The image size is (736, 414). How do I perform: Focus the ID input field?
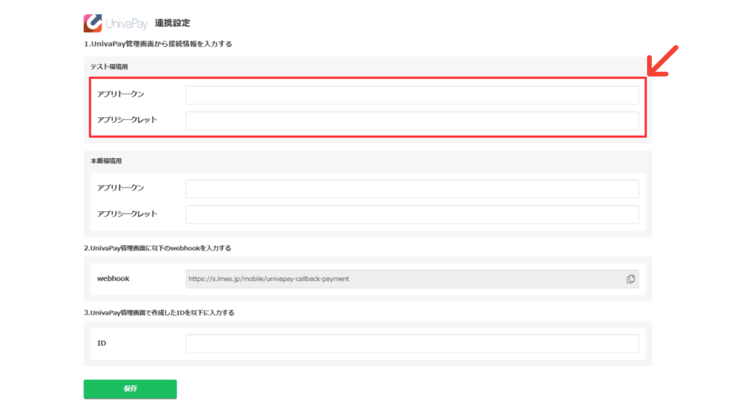pos(412,344)
